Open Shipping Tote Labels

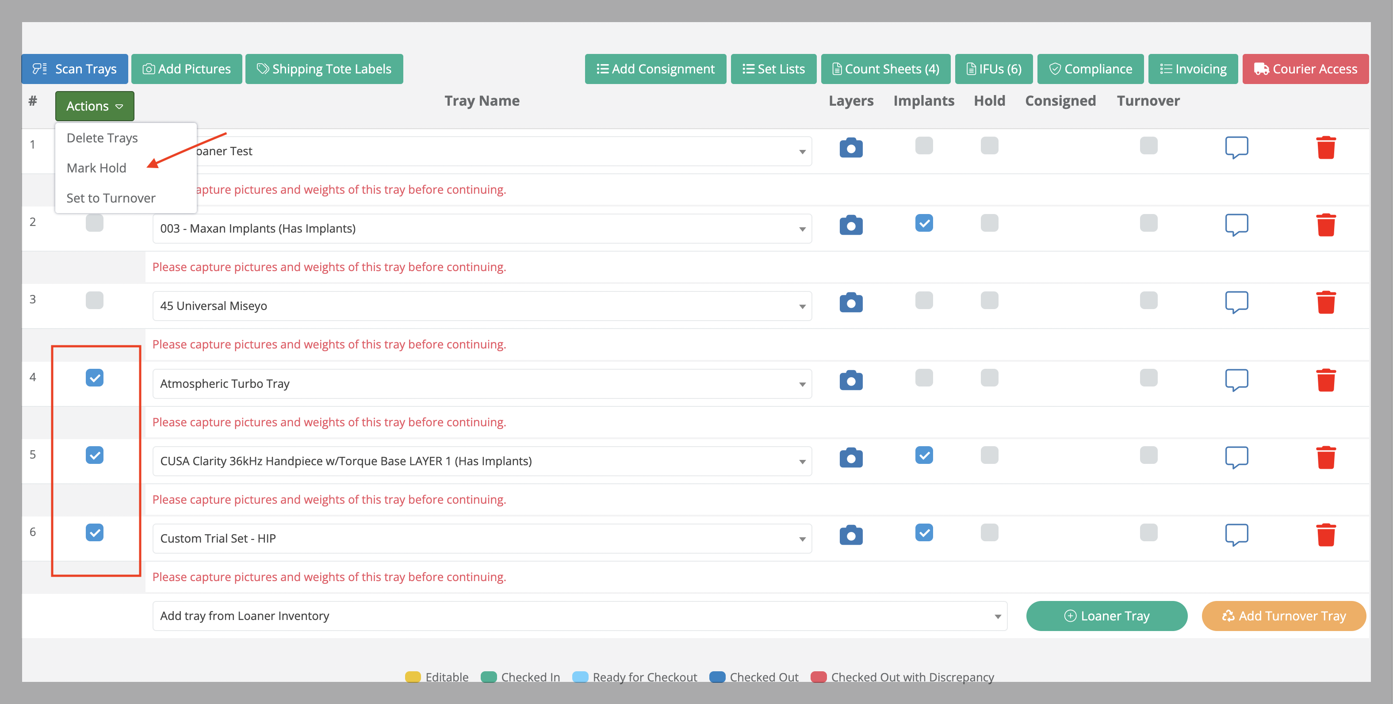point(324,69)
